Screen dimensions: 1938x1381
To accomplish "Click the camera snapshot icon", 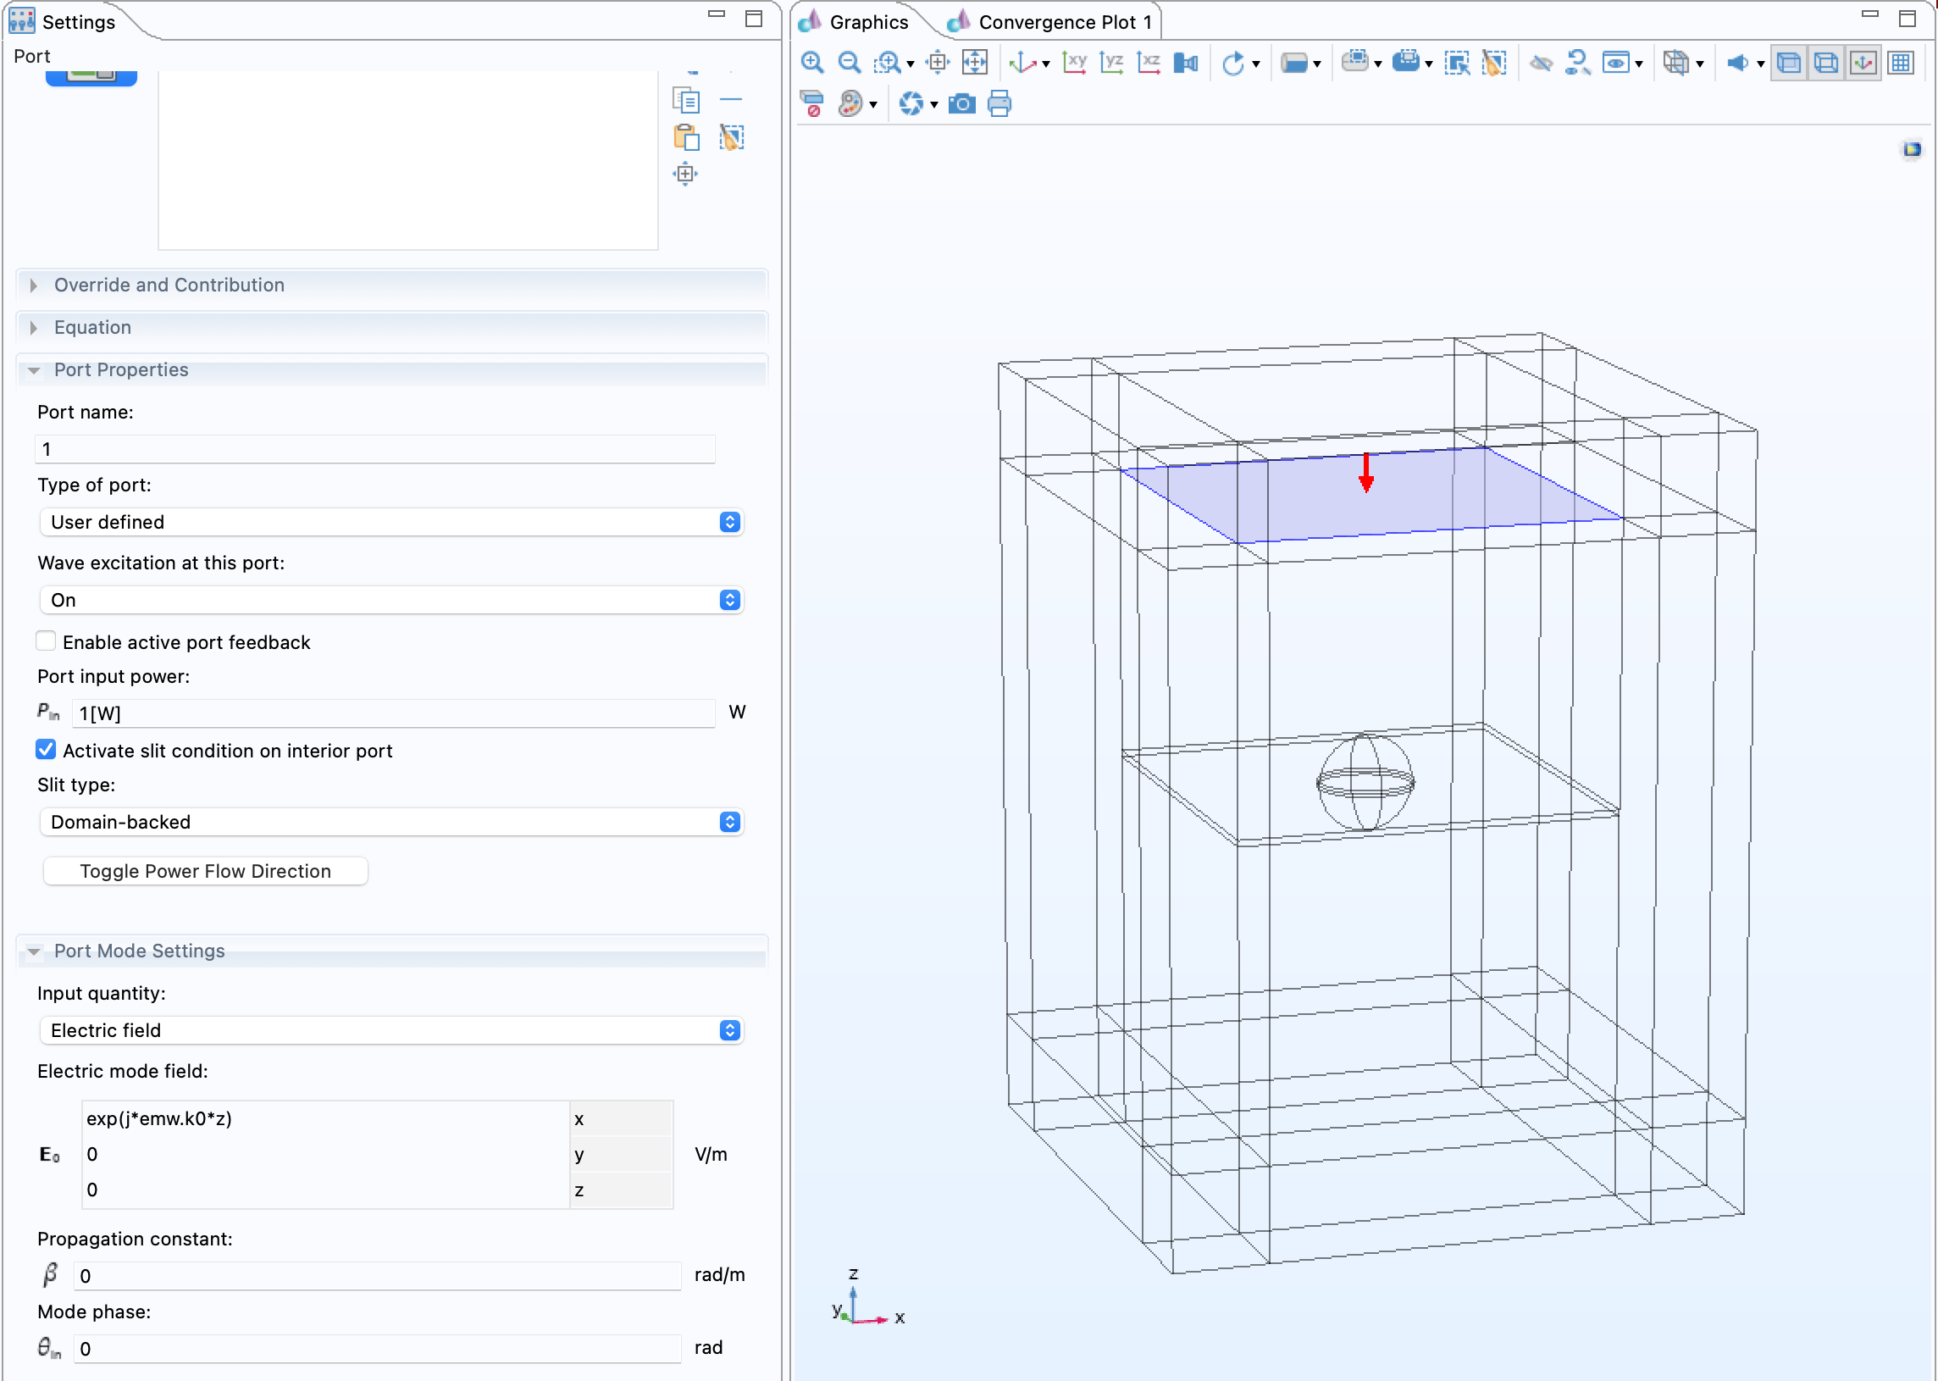I will point(961,104).
